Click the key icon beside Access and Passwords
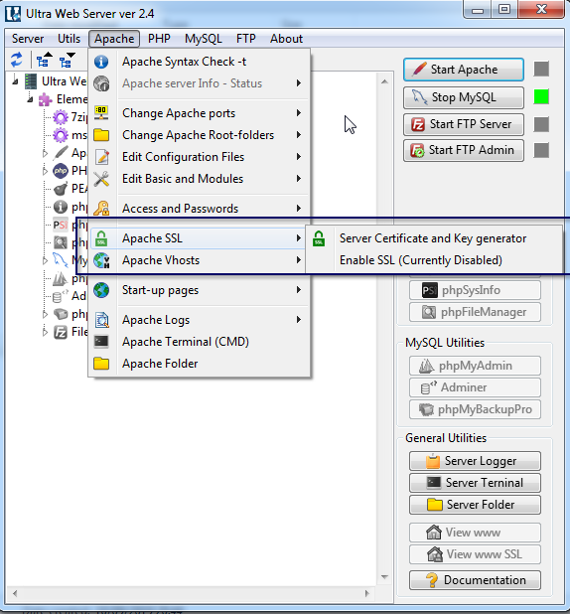Viewport: 570px width, 614px height. point(101,209)
